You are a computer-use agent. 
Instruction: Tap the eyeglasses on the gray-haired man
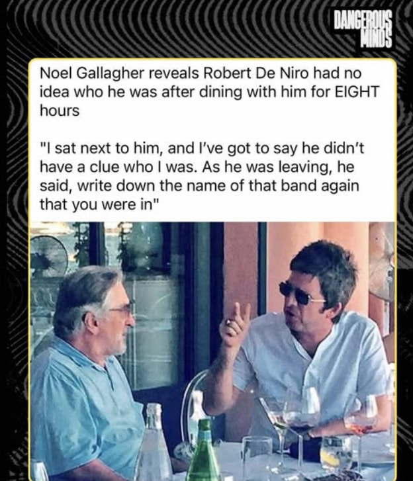122,308
